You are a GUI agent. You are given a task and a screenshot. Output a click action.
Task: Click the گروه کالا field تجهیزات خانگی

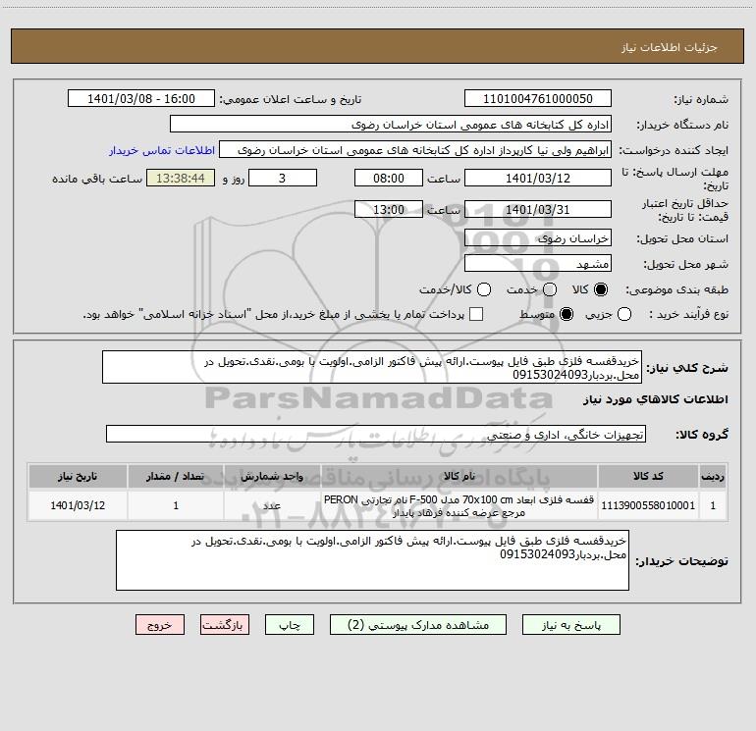click(x=376, y=434)
